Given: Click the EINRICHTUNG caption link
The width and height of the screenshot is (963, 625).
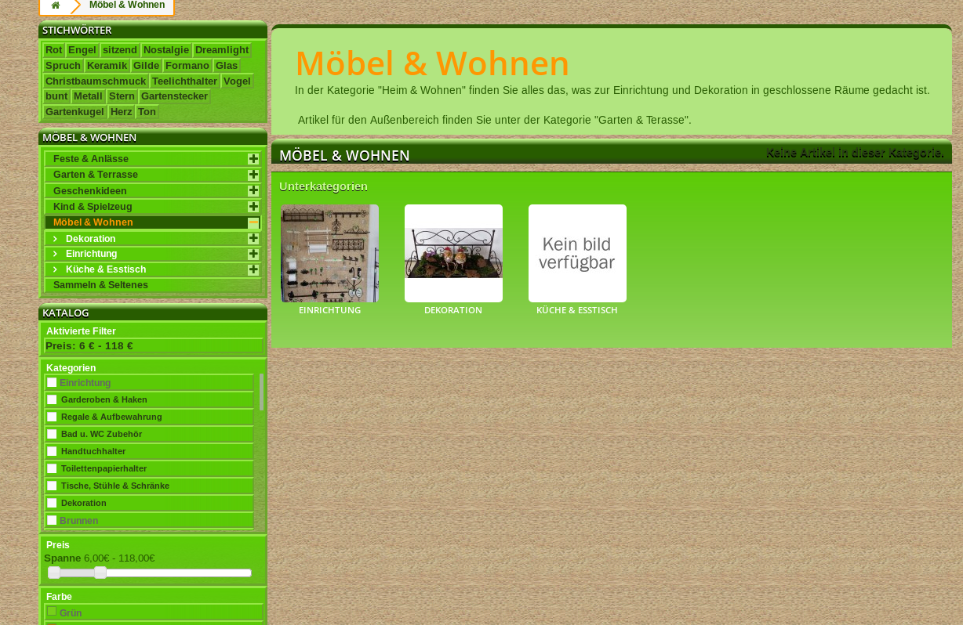Looking at the screenshot, I should coord(329,310).
